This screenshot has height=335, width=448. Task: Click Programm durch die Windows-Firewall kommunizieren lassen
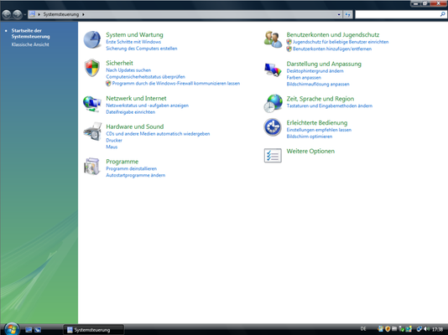176,83
